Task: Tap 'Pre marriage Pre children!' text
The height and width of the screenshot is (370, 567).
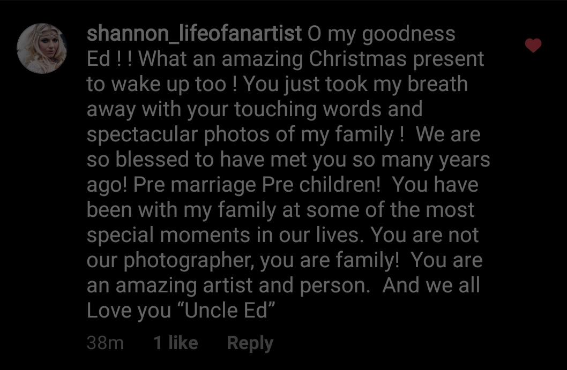Action: (x=257, y=185)
